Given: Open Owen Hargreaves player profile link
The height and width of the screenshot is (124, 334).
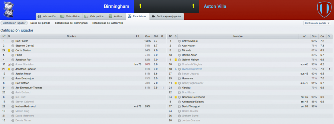Looking at the screenshot, I should [192, 69].
